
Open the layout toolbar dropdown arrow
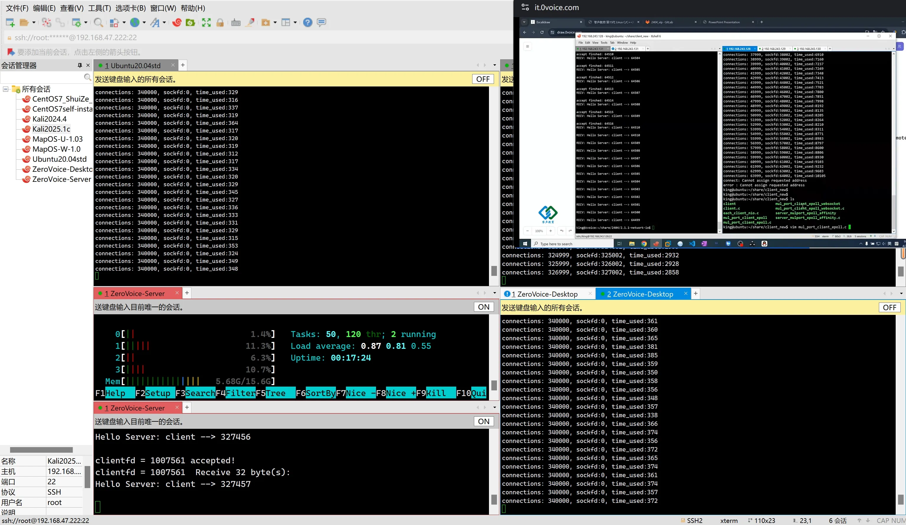tap(295, 23)
